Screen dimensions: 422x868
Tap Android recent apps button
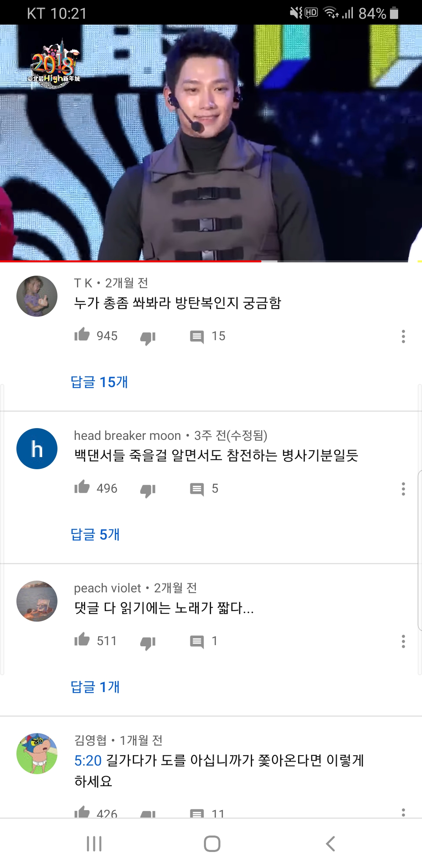(x=94, y=843)
